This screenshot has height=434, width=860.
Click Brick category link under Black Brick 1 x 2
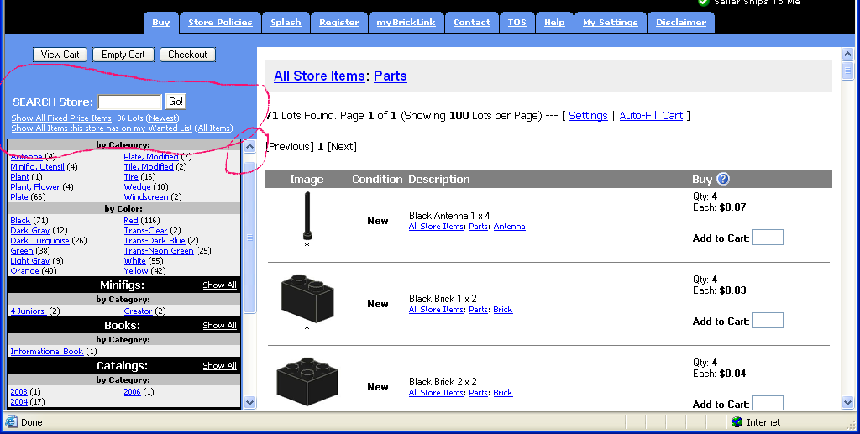pos(503,310)
